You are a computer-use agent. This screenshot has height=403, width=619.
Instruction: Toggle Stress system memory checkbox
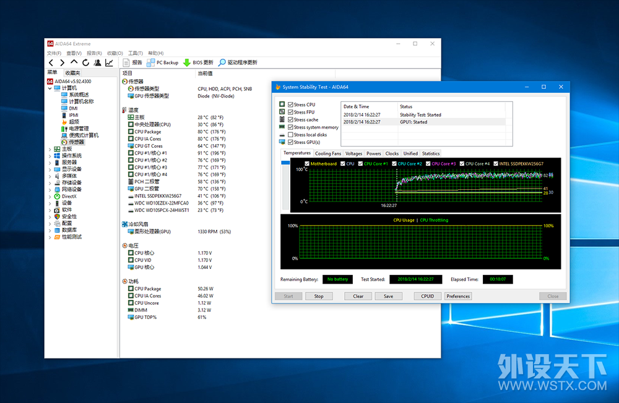pos(290,127)
